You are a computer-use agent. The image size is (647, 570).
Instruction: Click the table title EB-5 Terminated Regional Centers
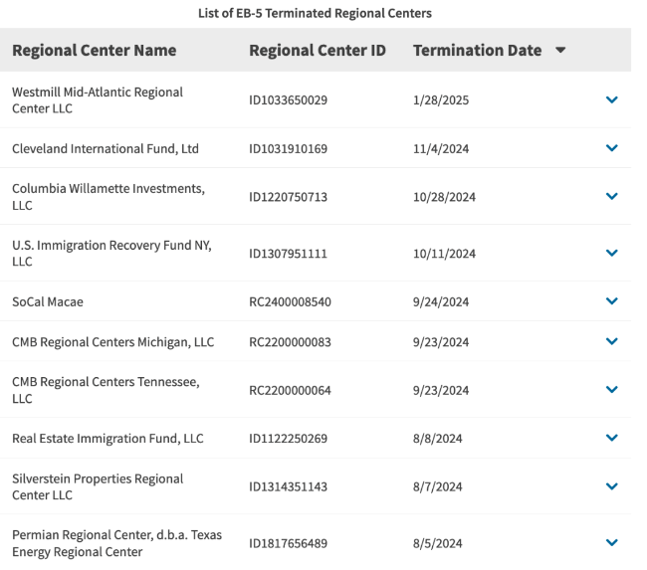coord(315,13)
